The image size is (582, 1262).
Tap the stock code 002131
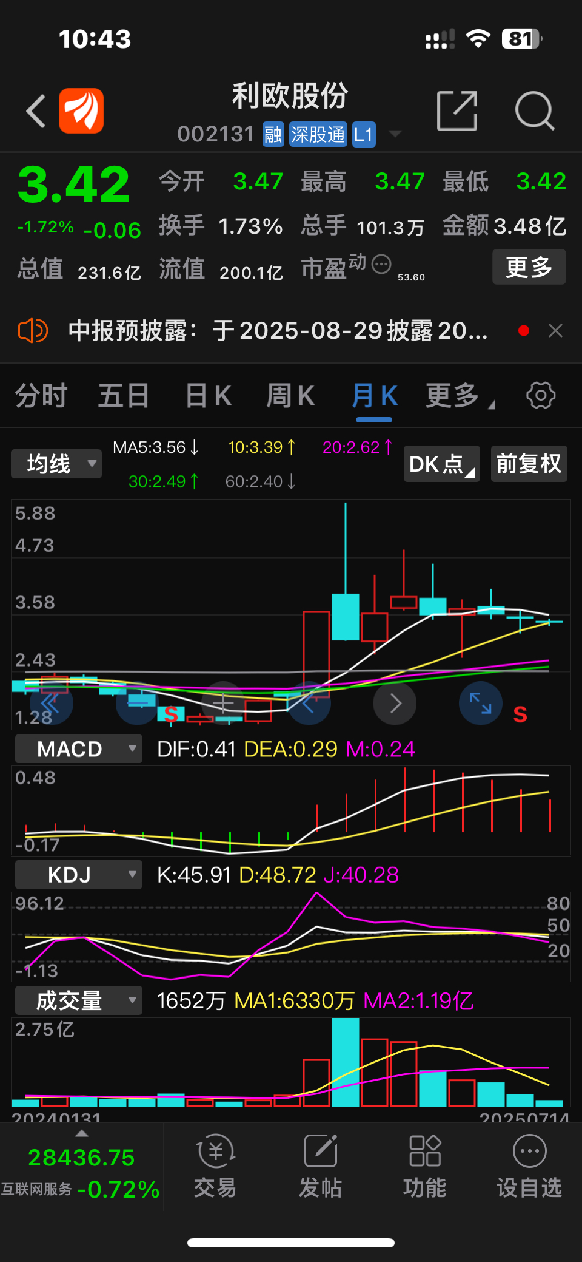pyautogui.click(x=216, y=134)
